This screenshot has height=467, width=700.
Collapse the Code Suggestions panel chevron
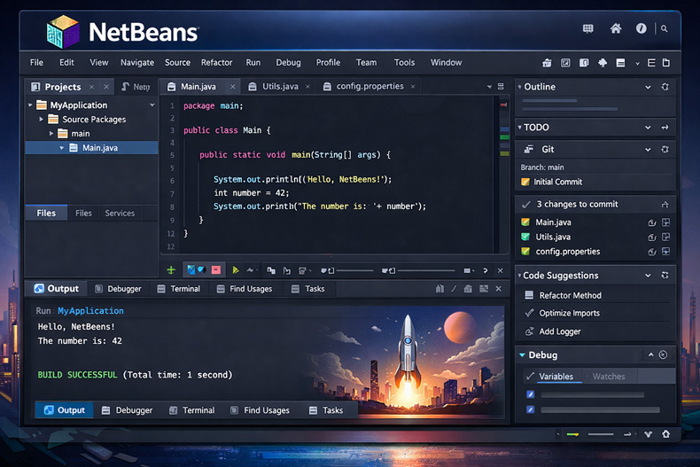point(648,276)
